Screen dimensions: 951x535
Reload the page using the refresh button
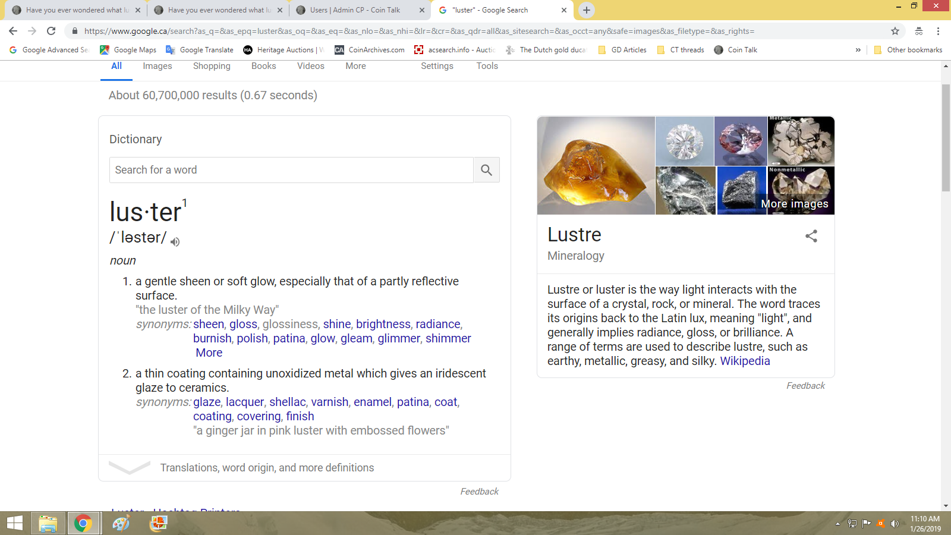[x=51, y=31]
